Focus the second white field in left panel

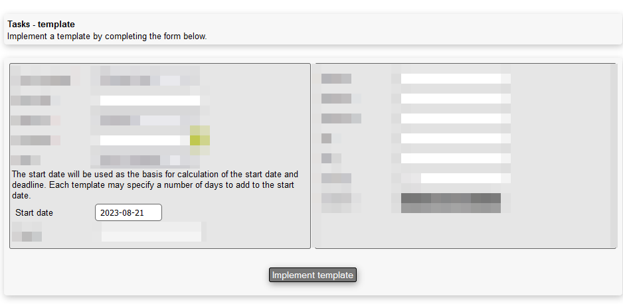[x=149, y=101]
